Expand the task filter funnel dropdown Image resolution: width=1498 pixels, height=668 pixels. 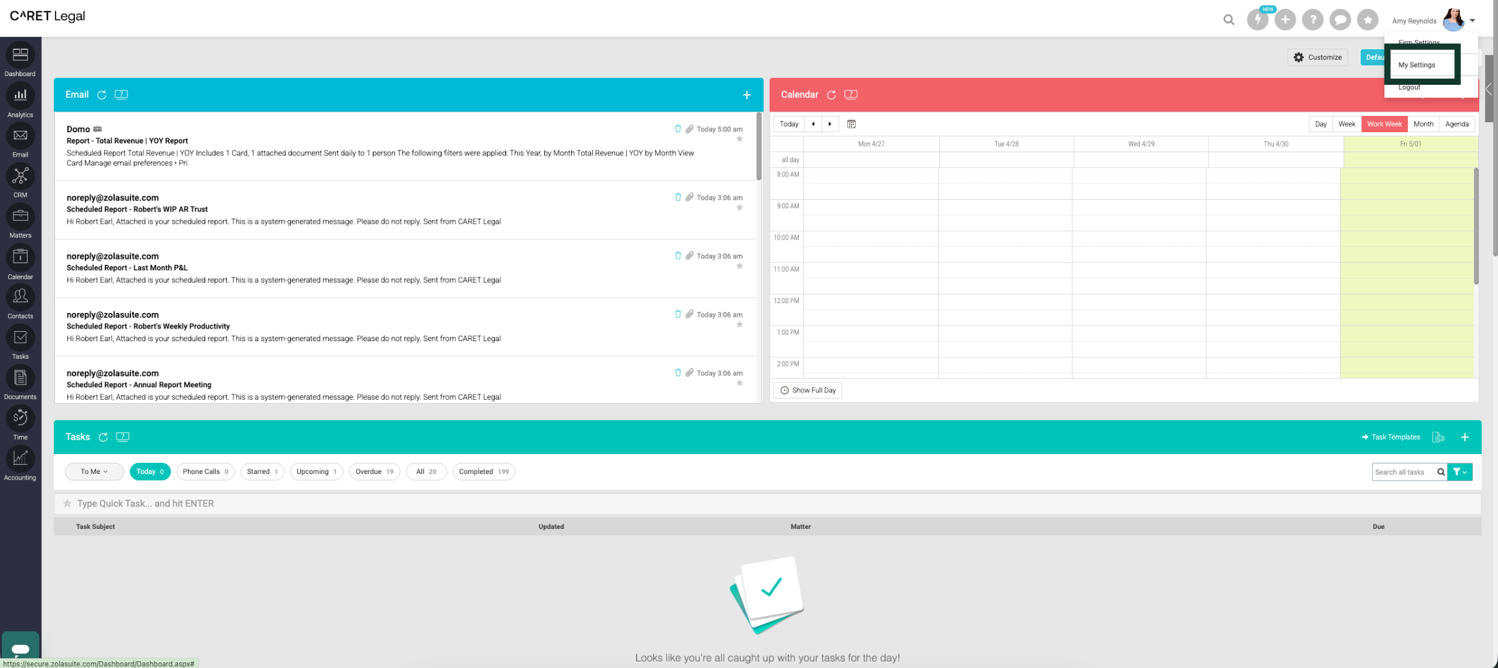coord(1459,472)
